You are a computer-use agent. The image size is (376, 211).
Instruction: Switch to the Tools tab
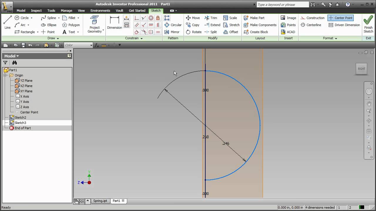[51, 11]
